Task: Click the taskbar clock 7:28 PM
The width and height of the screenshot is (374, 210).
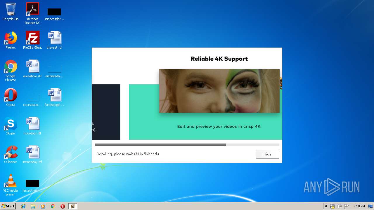Action: click(x=359, y=206)
